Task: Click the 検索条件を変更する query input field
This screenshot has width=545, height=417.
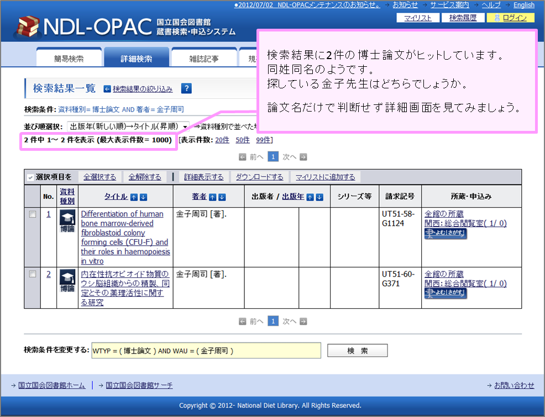Action: pyautogui.click(x=206, y=351)
